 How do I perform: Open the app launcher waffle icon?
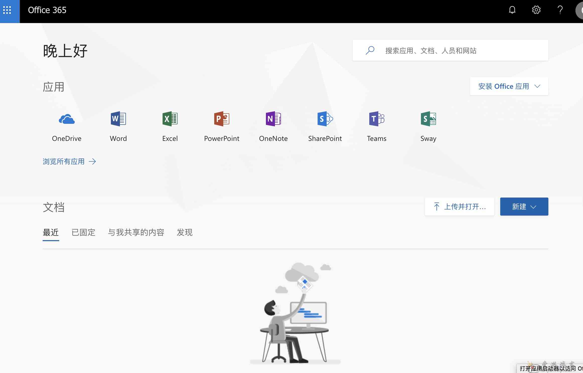(x=7, y=10)
